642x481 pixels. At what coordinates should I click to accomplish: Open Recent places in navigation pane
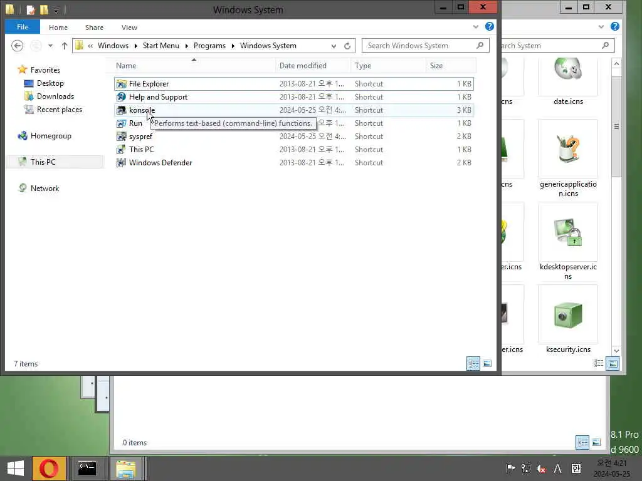(60, 109)
